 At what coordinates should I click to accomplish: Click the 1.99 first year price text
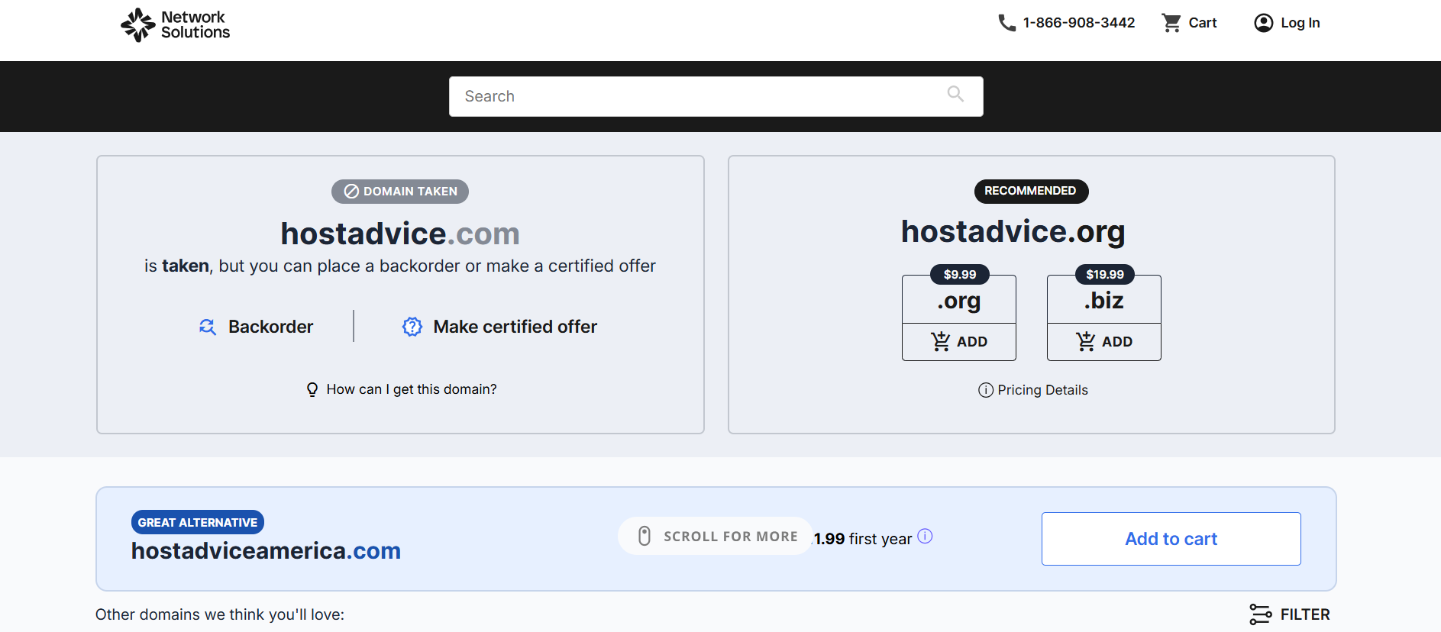coord(863,539)
